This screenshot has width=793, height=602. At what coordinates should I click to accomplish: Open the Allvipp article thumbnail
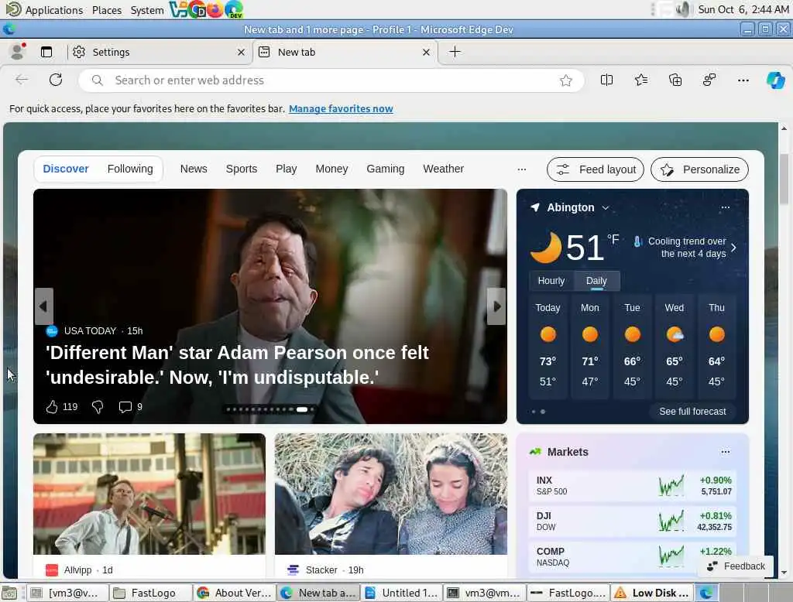[149, 494]
